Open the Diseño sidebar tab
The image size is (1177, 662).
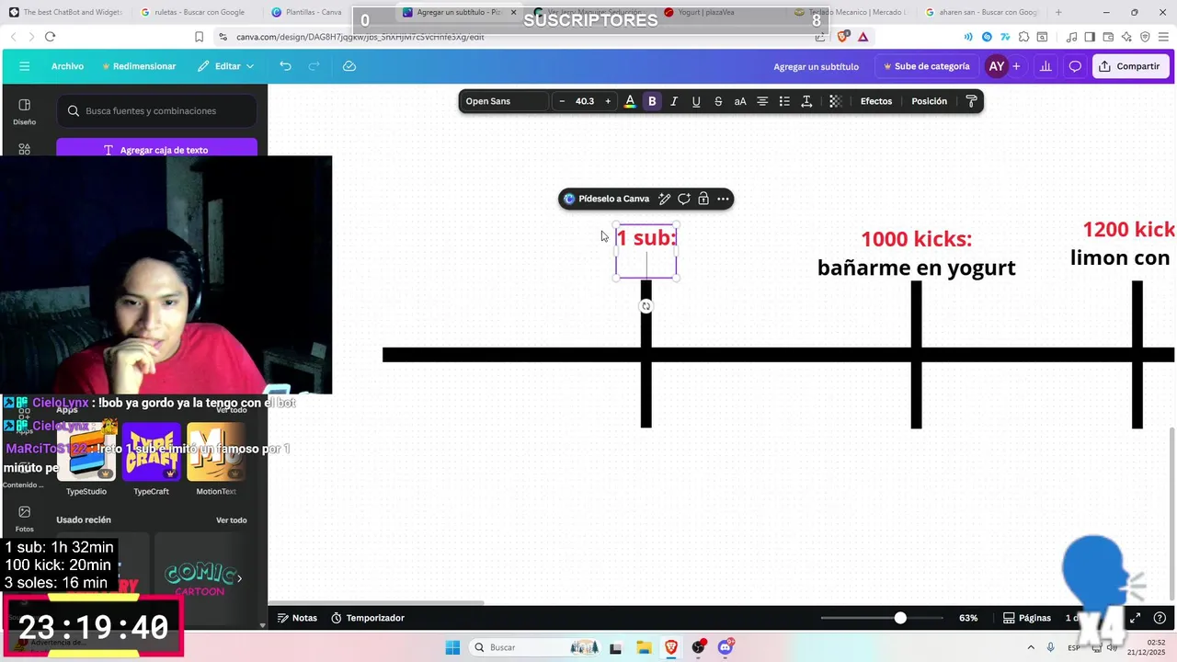[x=25, y=111]
